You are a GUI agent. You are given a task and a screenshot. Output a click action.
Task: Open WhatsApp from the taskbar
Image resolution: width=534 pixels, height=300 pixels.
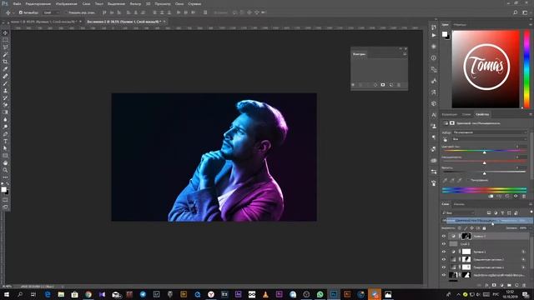(320, 294)
